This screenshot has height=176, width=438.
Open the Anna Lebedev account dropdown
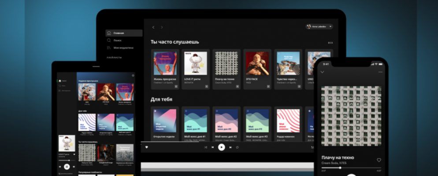pyautogui.click(x=319, y=26)
